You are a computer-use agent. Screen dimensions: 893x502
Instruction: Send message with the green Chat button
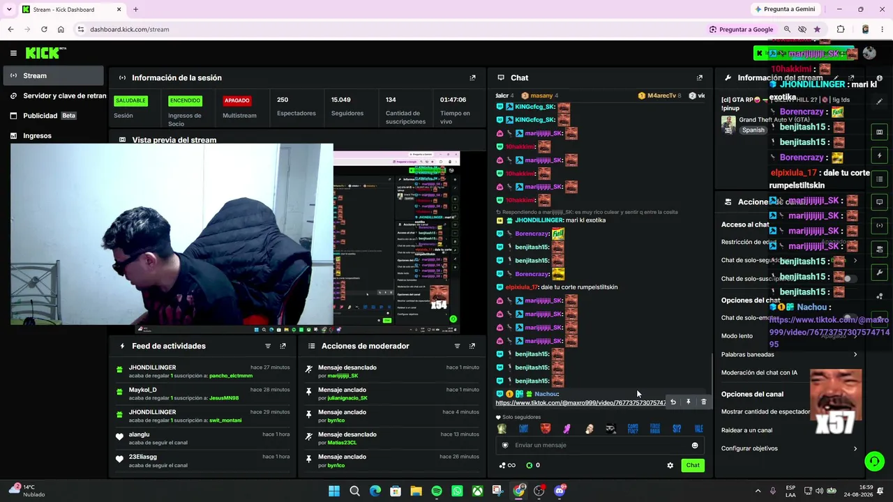coord(693,465)
